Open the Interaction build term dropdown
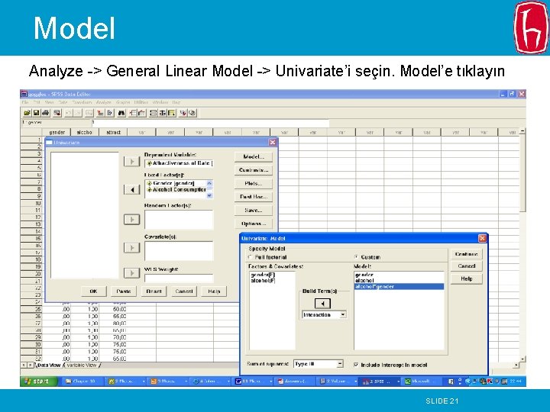 tap(343, 314)
